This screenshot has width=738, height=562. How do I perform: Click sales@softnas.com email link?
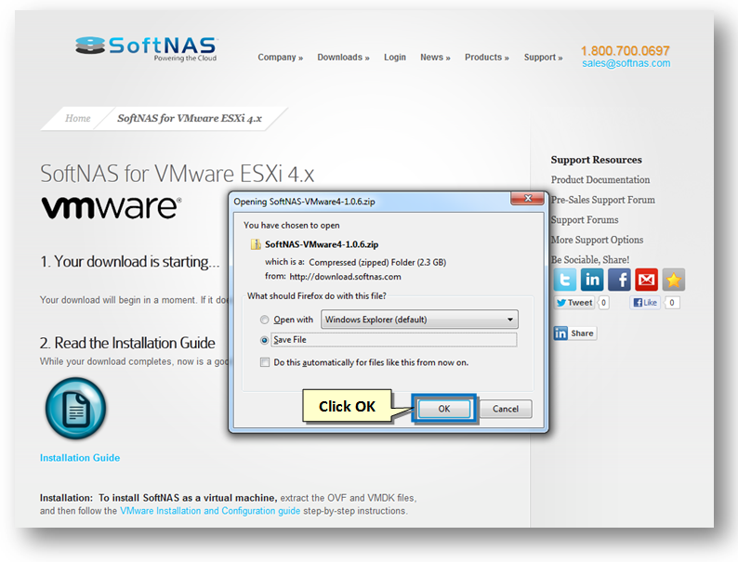pos(626,63)
